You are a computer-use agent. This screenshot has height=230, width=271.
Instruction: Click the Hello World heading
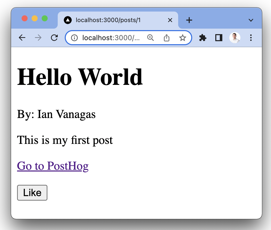[x=80, y=77]
